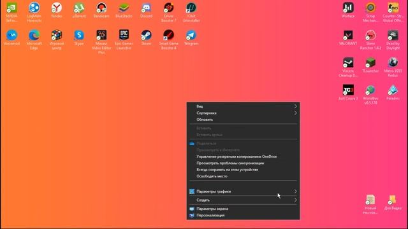
Task: Select the LogMeIn Hamachi shortcut
Action: click(x=34, y=8)
